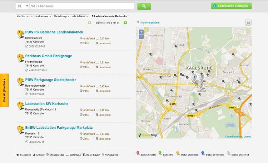The width and height of the screenshot is (268, 163).
Task: Click the print map icon
Action: click(x=248, y=22)
